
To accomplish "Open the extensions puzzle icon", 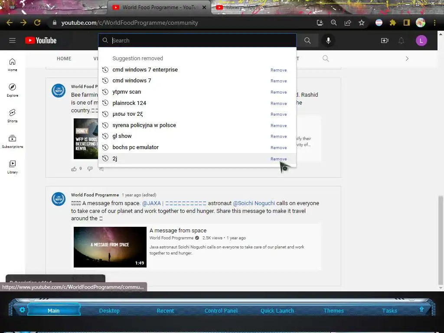I will pyautogui.click(x=392, y=23).
